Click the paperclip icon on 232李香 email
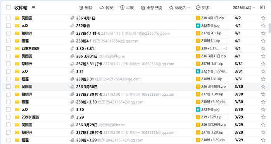Viewport: 271px width, 144px height. click(x=72, y=25)
